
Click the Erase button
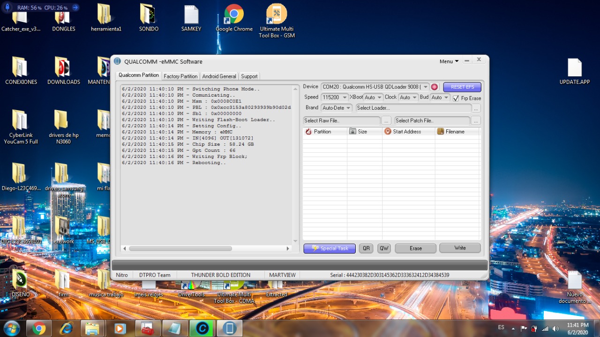tap(416, 248)
